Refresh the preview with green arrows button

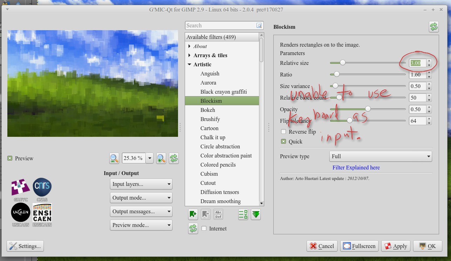[x=174, y=159]
